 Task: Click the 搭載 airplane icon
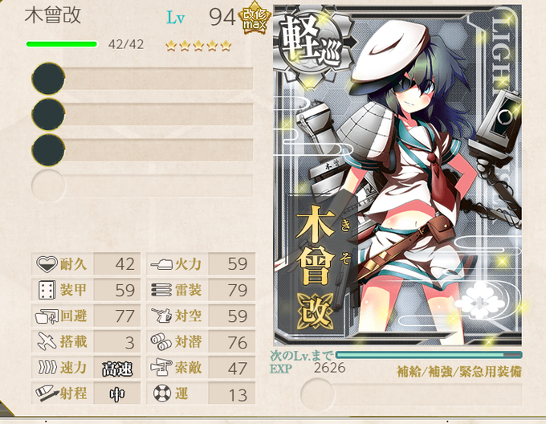pos(47,341)
